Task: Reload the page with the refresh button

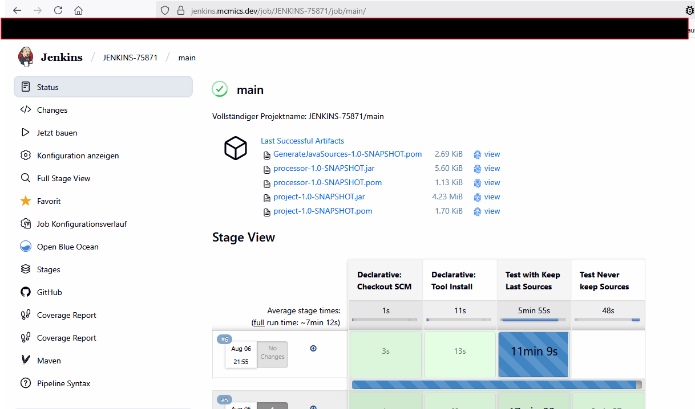Action: 58,10
